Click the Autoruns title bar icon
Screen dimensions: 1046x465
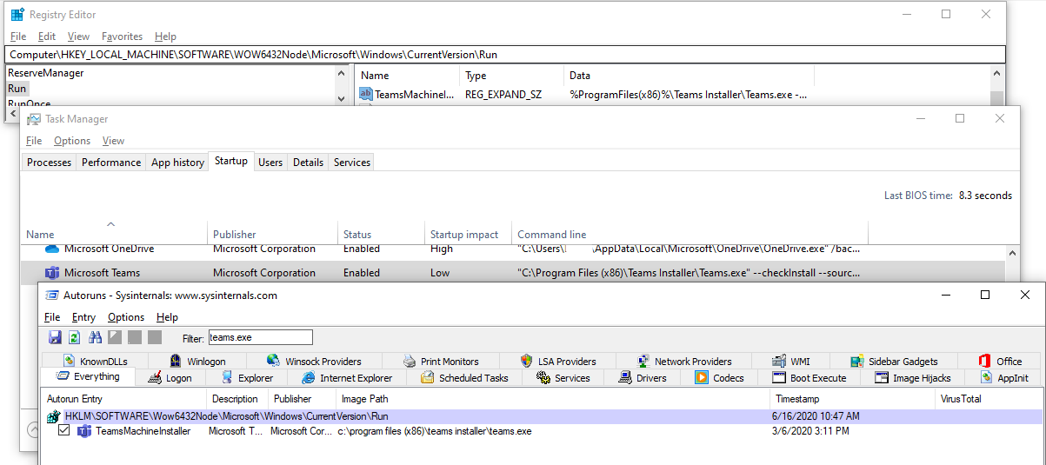click(x=52, y=295)
